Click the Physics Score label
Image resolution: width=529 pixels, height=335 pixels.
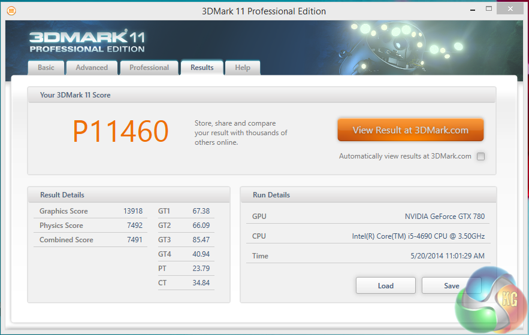point(61,226)
